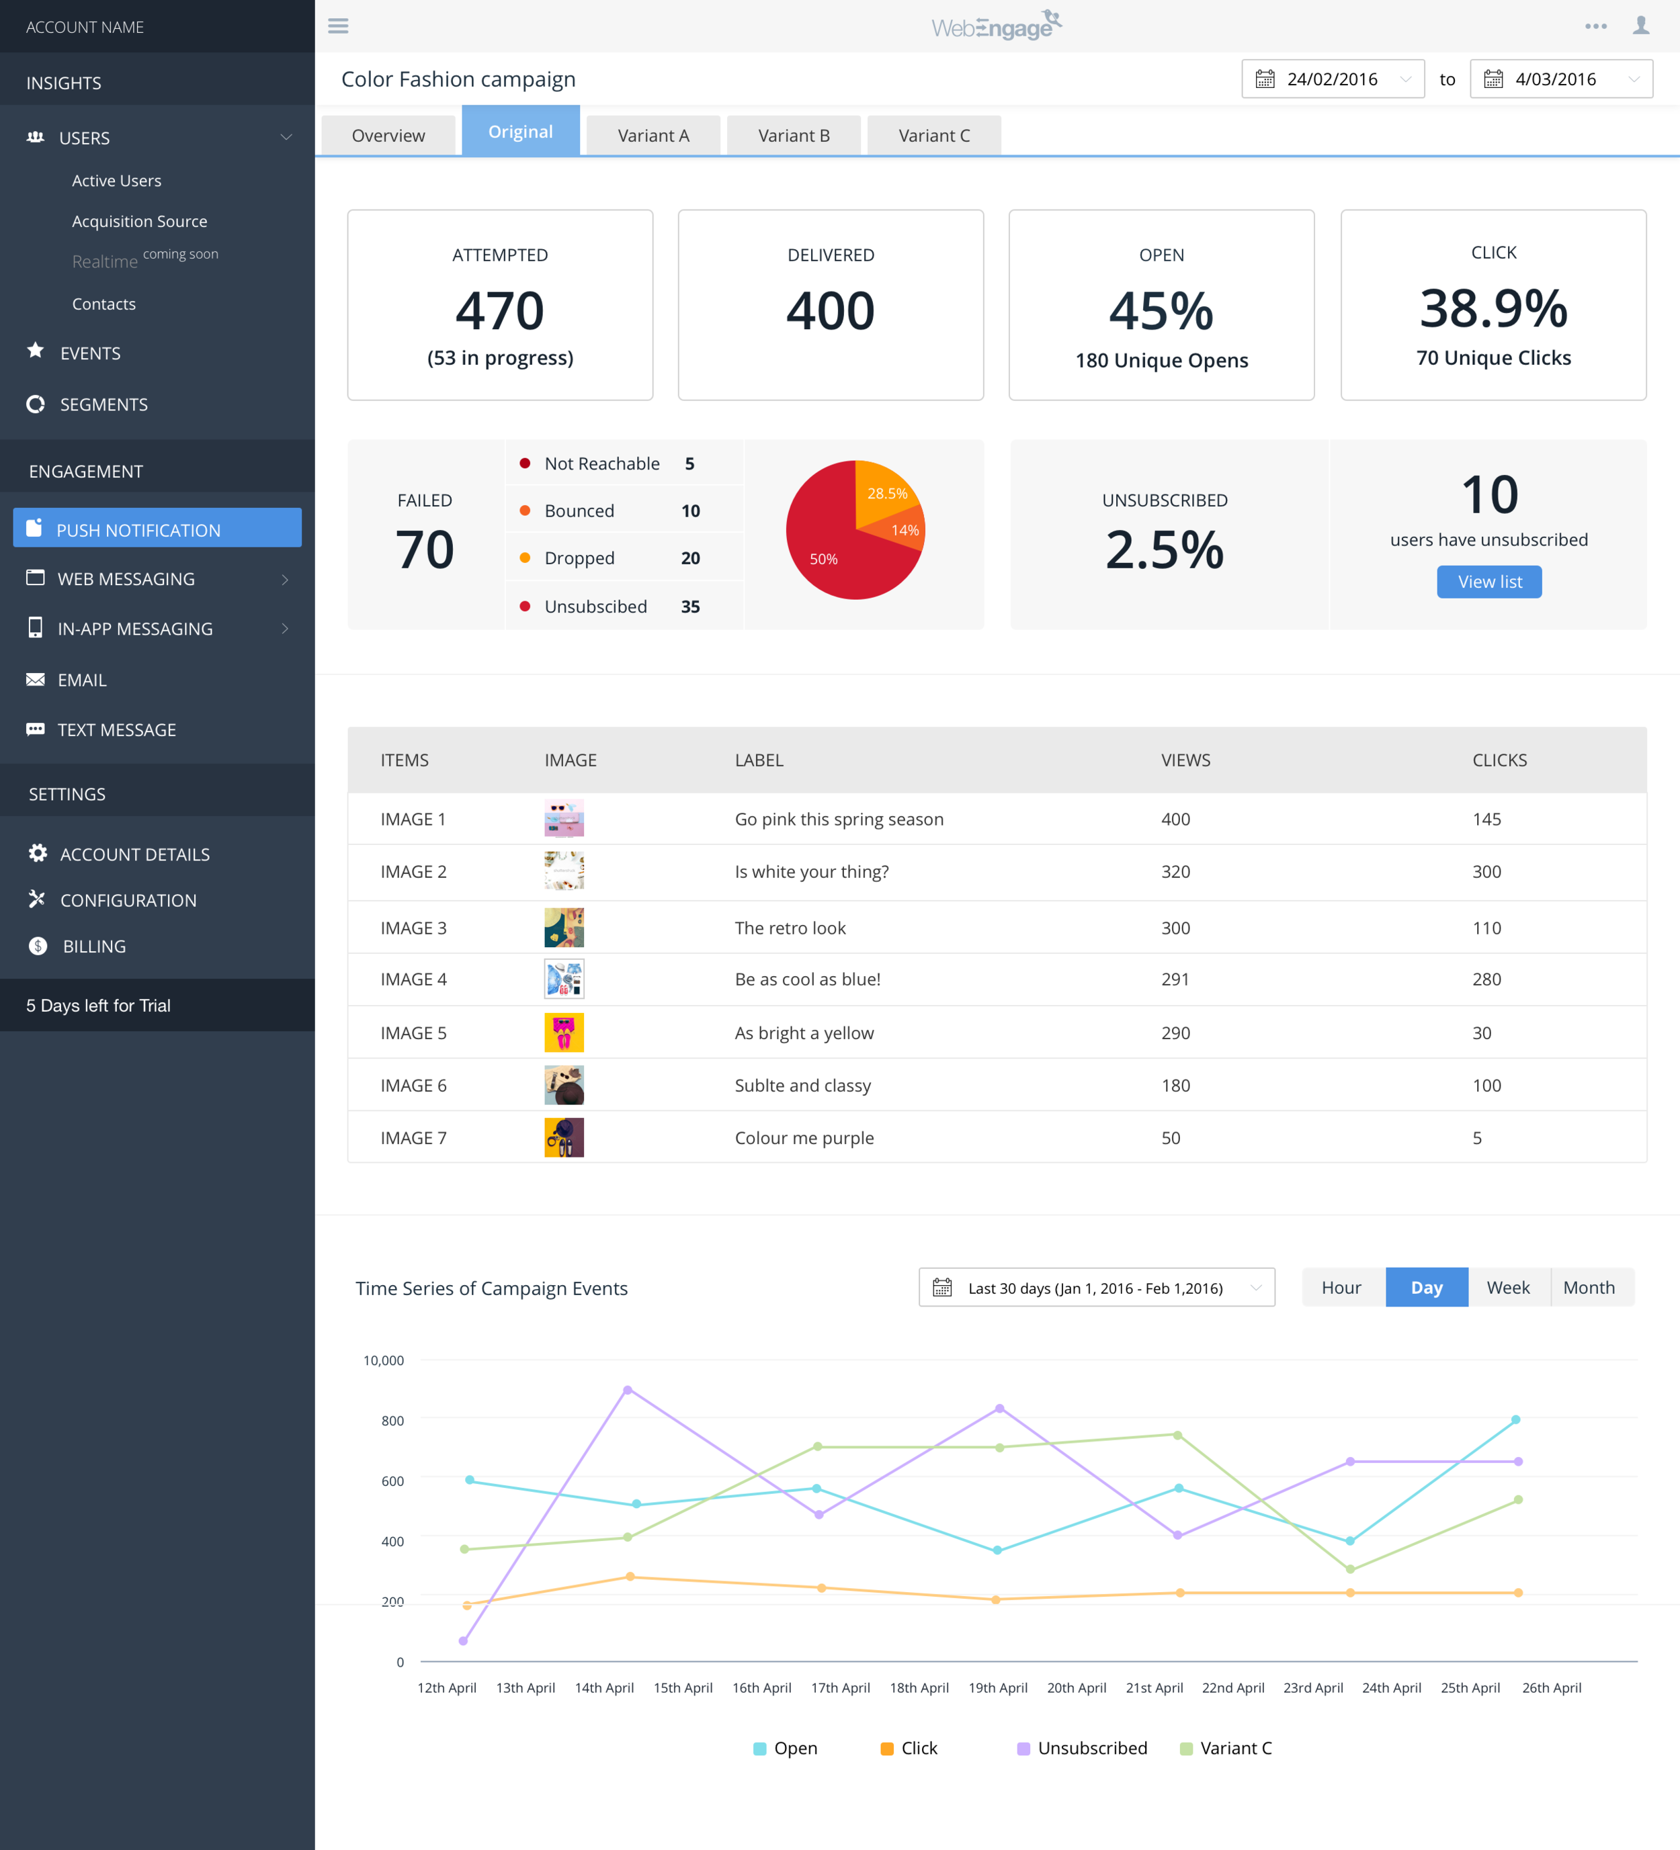Click the Email envelope icon

[x=36, y=679]
